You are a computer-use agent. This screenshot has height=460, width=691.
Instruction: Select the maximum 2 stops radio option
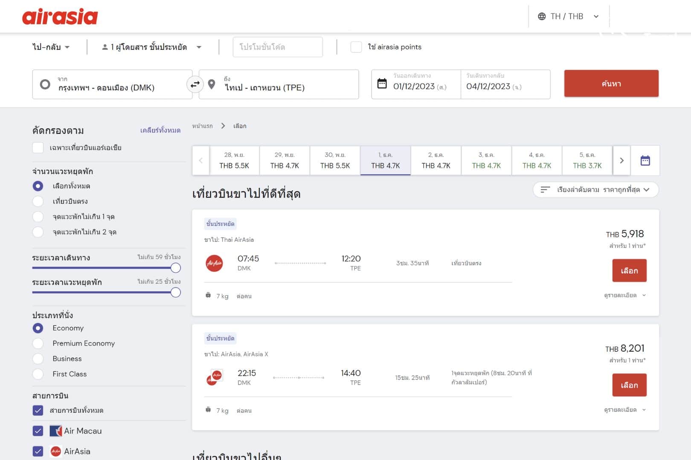pos(38,232)
